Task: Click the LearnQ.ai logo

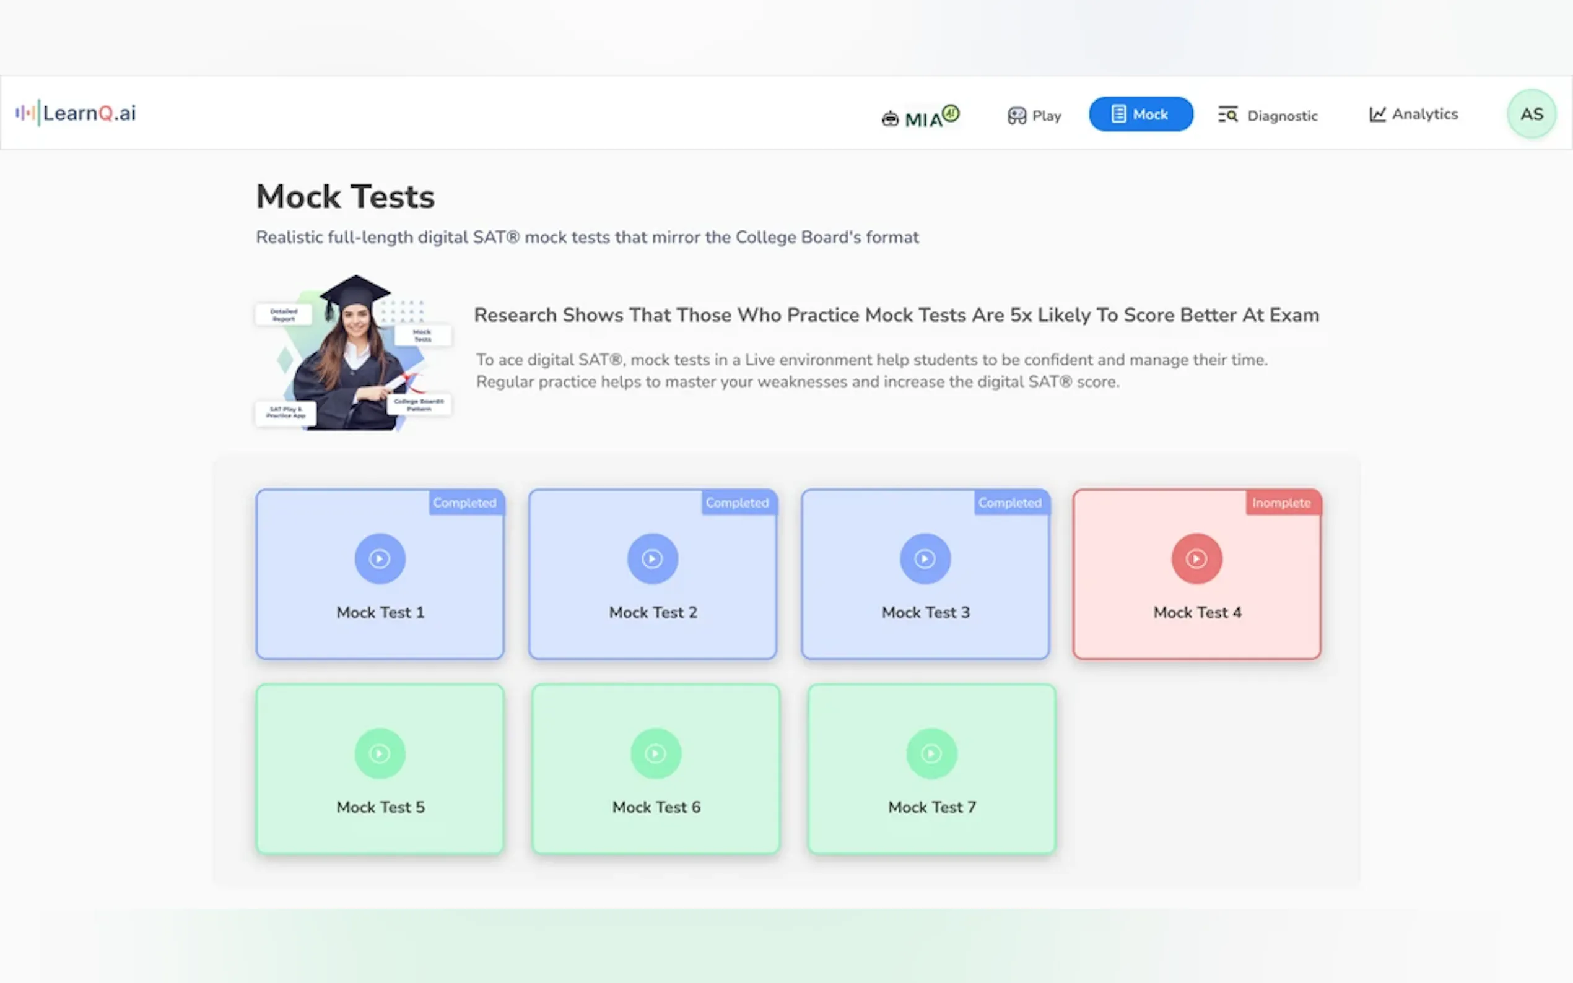Action: (77, 113)
